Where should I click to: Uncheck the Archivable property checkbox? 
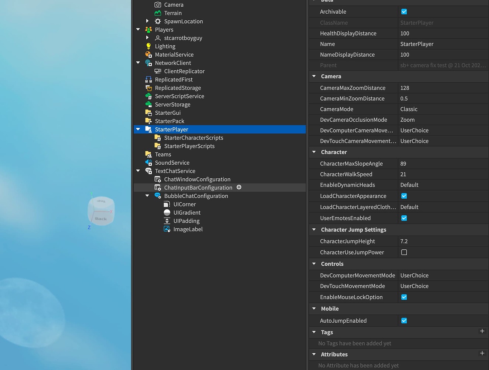tap(404, 11)
